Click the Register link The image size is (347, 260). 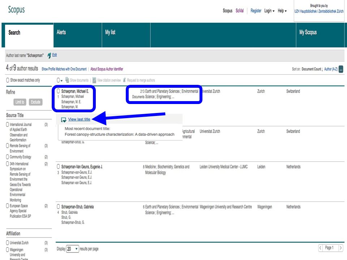256,10
